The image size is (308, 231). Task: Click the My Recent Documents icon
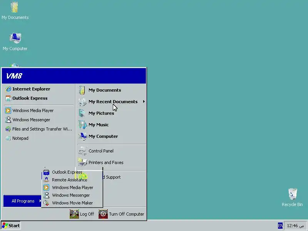point(82,102)
